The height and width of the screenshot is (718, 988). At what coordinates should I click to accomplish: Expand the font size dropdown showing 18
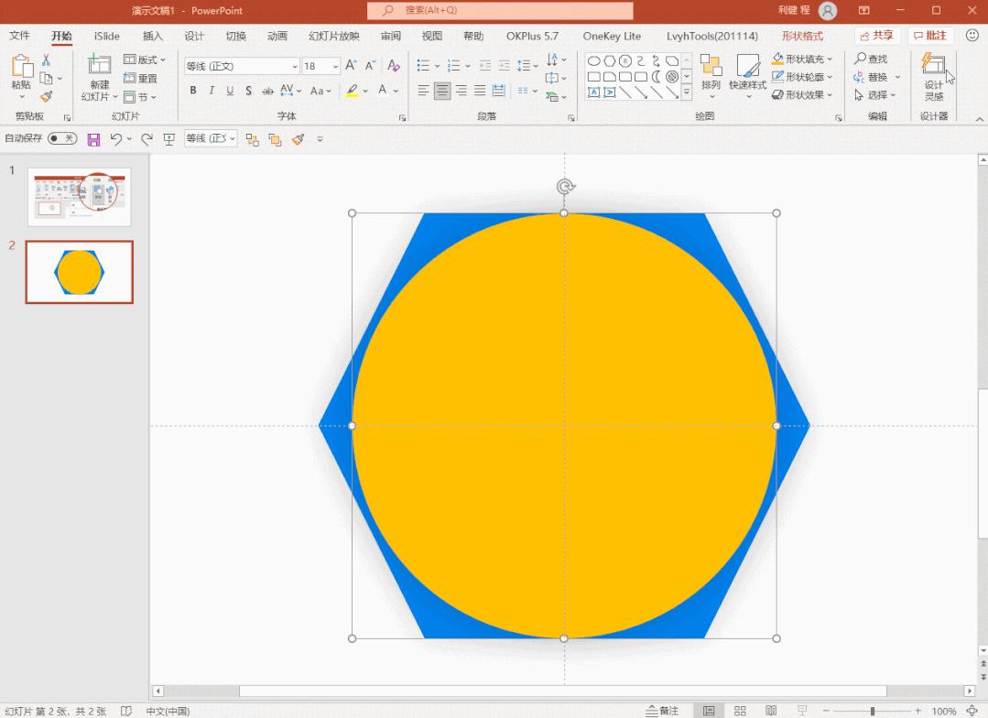335,67
